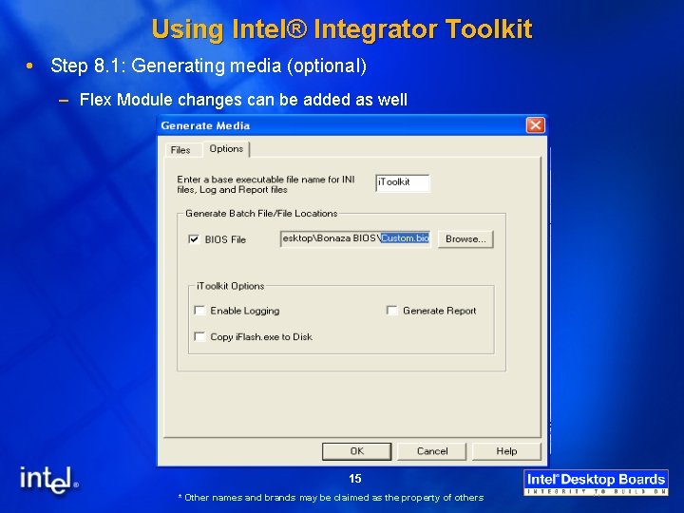The image size is (684, 513).
Task: Click the BIOS file path field
Action: [355, 239]
